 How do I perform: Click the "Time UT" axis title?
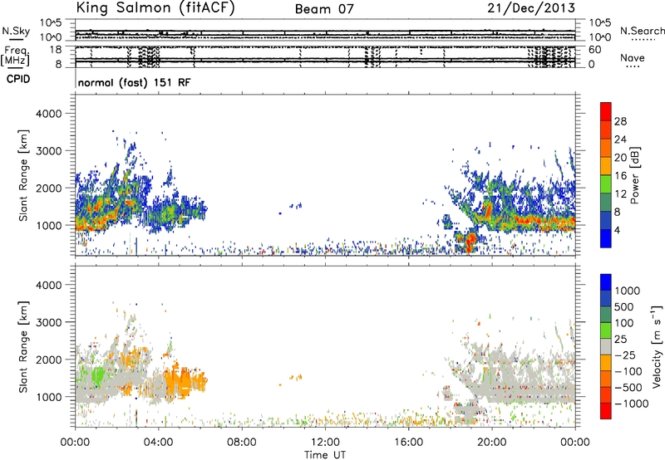[325, 455]
